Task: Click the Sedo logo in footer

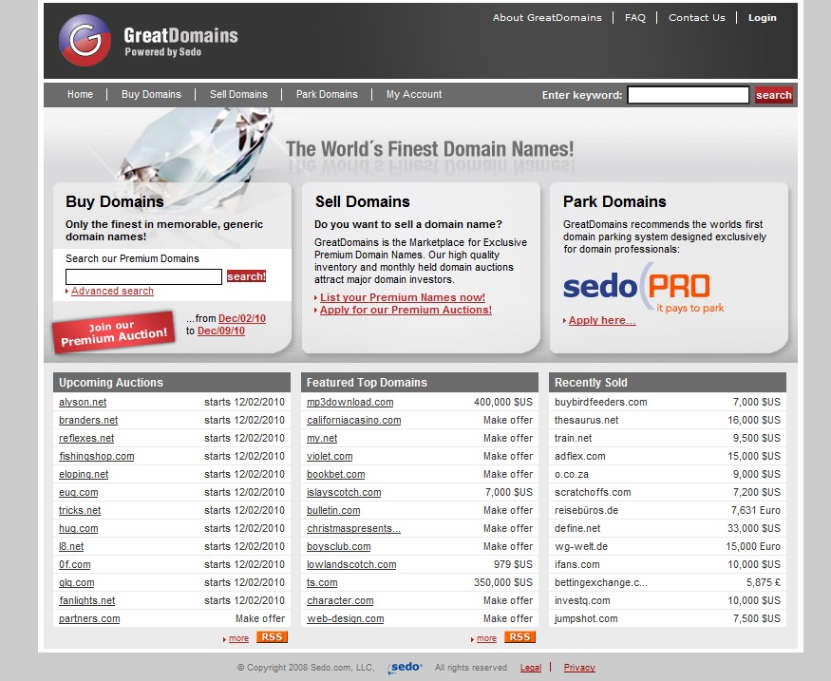Action: click(406, 667)
